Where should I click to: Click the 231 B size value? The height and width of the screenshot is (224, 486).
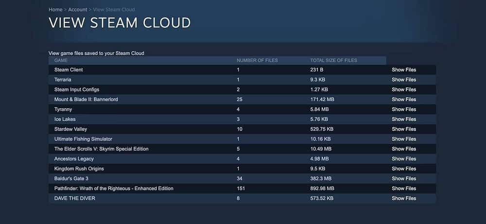pos(317,69)
